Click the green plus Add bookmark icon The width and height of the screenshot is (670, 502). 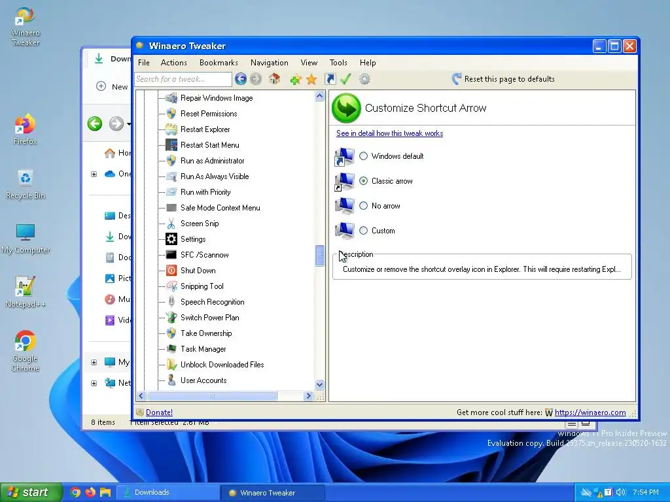(x=295, y=79)
